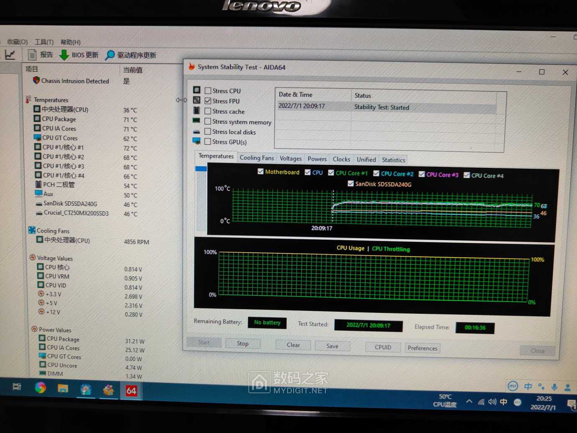The image size is (577, 433).
Task: Switch to the Clocks tab
Action: (341, 159)
